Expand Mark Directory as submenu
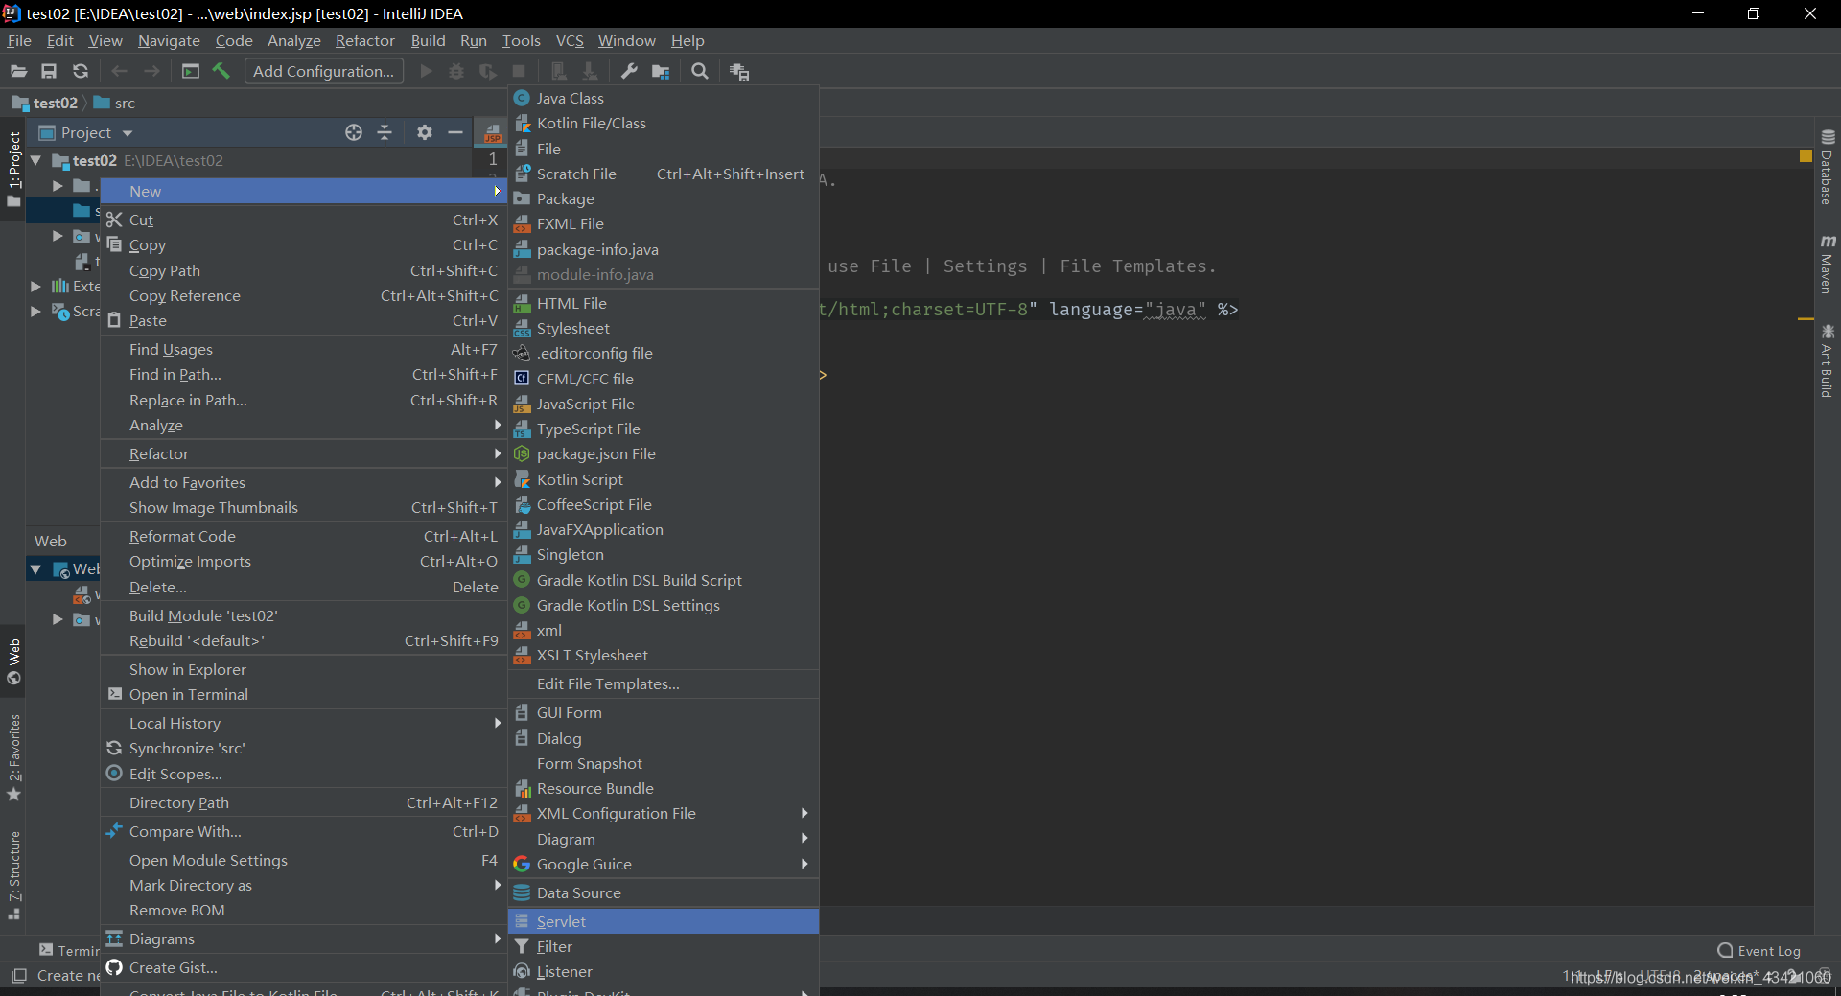1841x996 pixels. pos(304,885)
